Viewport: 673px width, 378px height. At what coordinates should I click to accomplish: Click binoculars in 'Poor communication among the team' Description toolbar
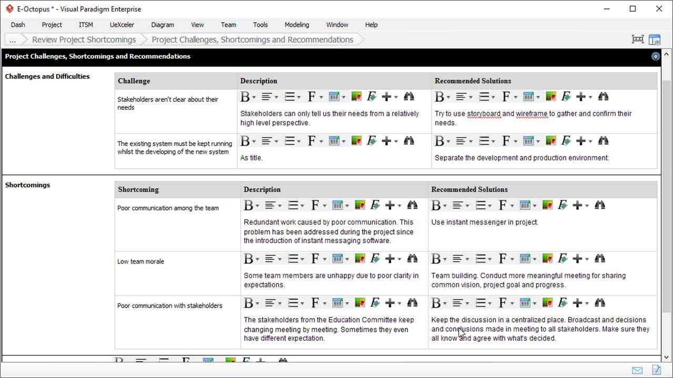coord(412,205)
